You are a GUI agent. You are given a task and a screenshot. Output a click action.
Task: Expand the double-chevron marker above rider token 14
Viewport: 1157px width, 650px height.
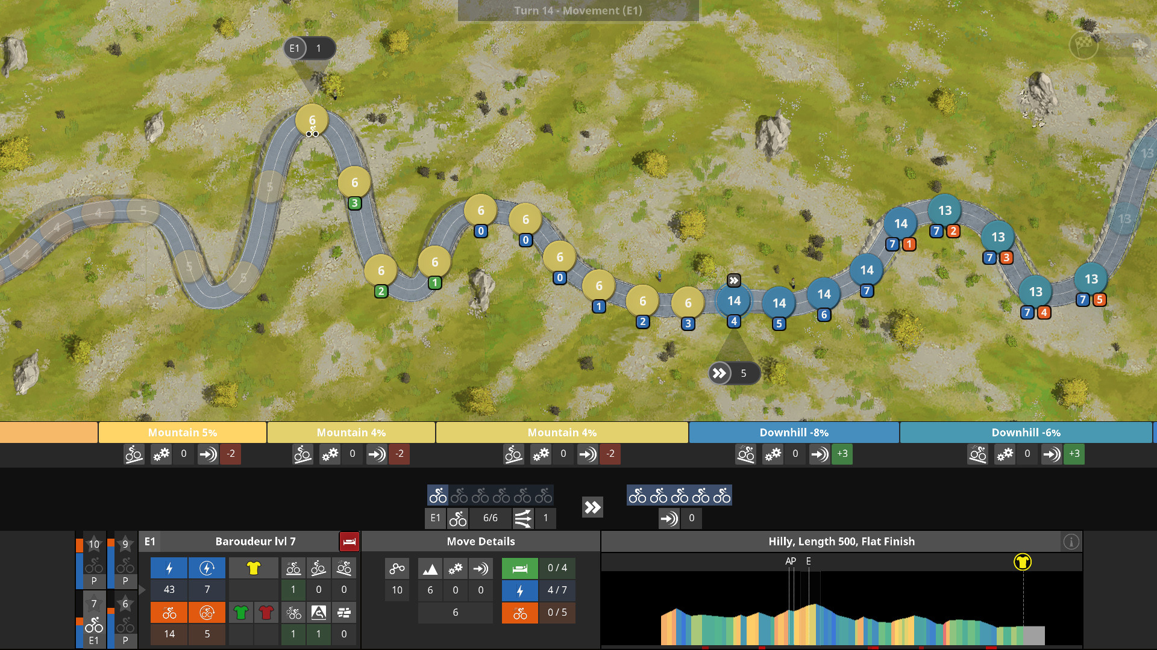pyautogui.click(x=733, y=280)
